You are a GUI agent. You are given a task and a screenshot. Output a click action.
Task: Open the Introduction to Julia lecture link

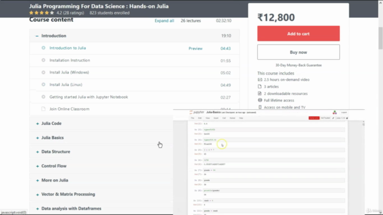pos(68,48)
